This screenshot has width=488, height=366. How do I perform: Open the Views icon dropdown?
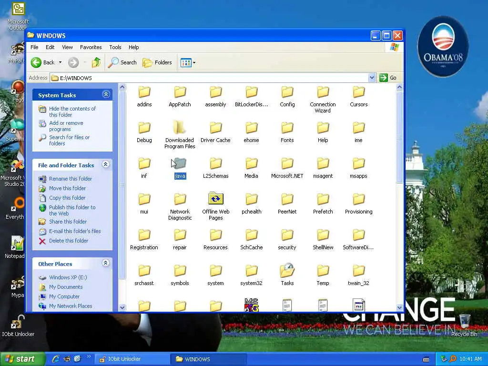pyautogui.click(x=188, y=62)
